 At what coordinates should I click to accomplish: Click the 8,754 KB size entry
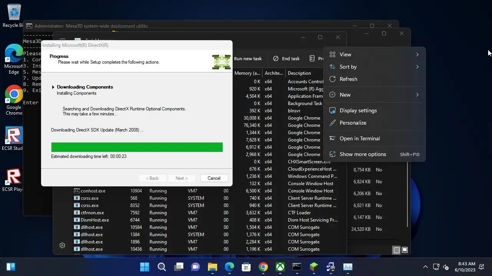(362, 169)
